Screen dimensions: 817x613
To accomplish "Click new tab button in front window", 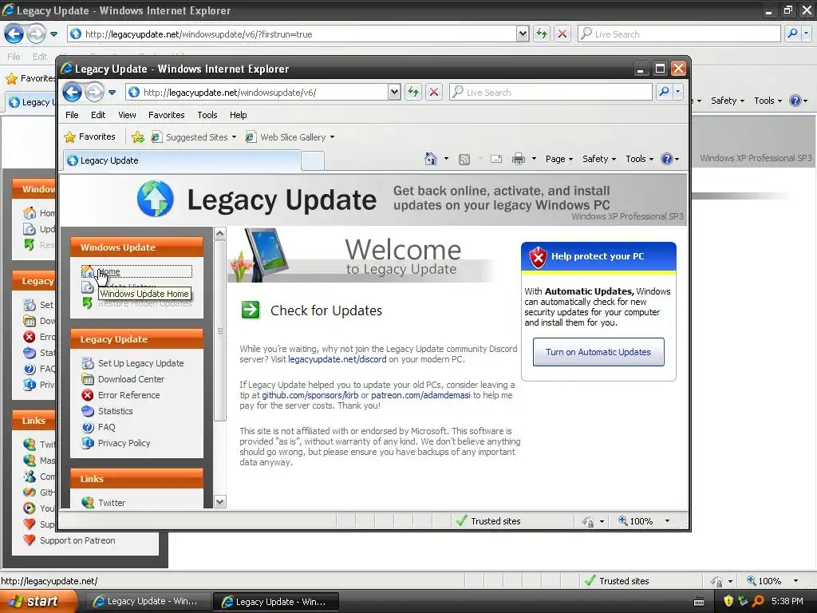I will point(313,160).
